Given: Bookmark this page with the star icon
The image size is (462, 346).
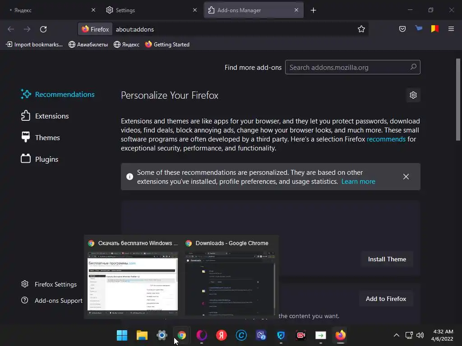Looking at the screenshot, I should click(x=361, y=29).
